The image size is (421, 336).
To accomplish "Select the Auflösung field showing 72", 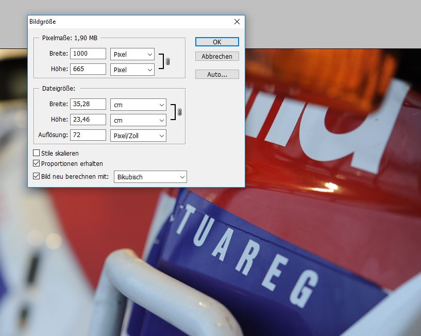I will [88, 135].
